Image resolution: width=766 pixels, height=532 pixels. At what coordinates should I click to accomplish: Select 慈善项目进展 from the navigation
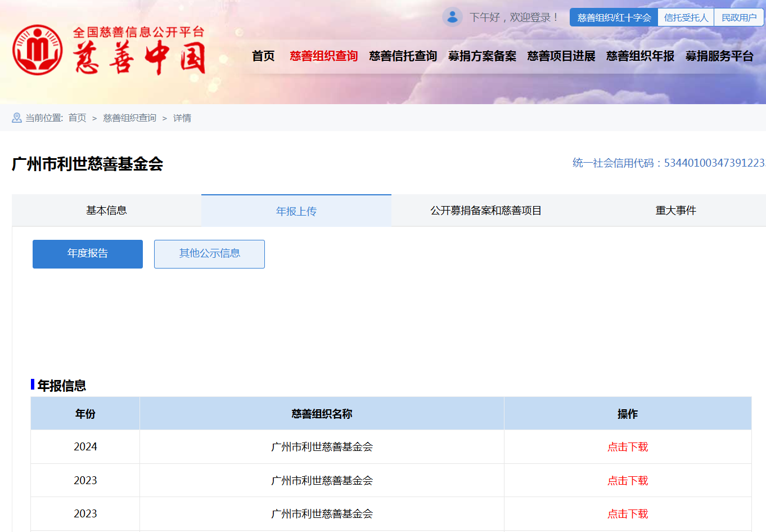(x=561, y=56)
